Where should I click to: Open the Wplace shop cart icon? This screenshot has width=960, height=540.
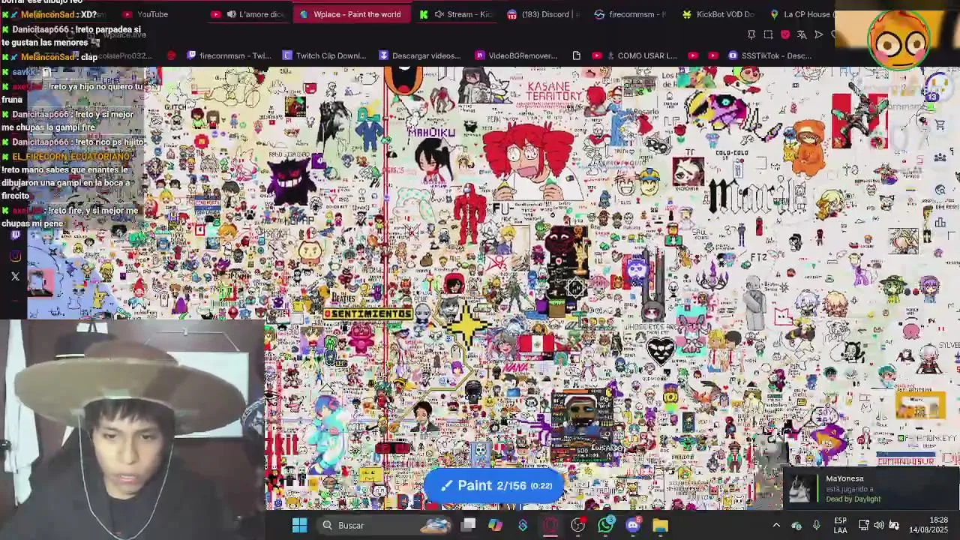(940, 125)
